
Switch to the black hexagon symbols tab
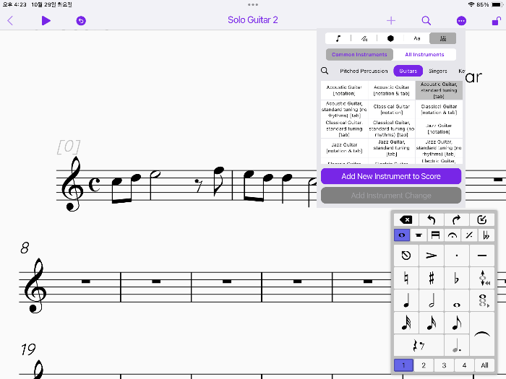click(390, 38)
